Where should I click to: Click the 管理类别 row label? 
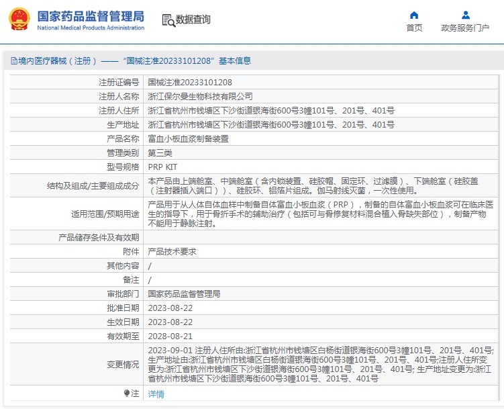(x=123, y=153)
